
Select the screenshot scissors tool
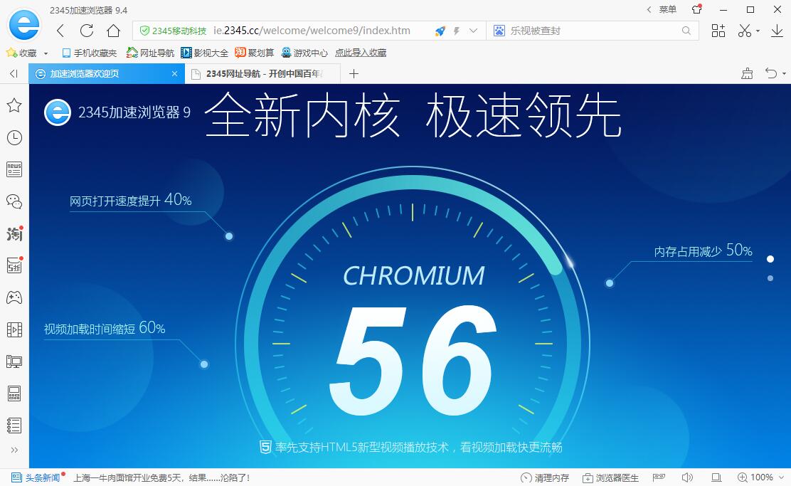click(746, 31)
